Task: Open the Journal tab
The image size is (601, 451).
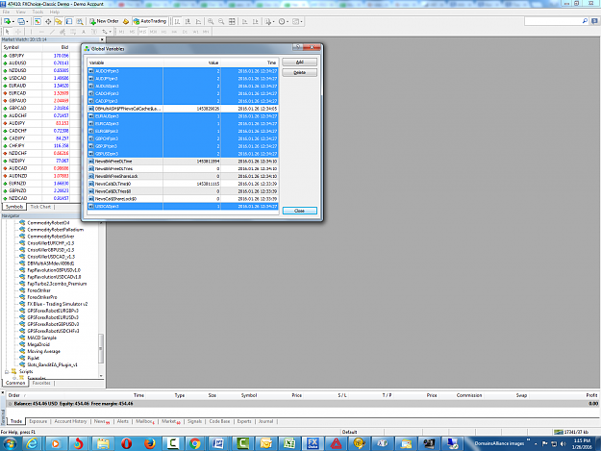Action: coord(265,421)
